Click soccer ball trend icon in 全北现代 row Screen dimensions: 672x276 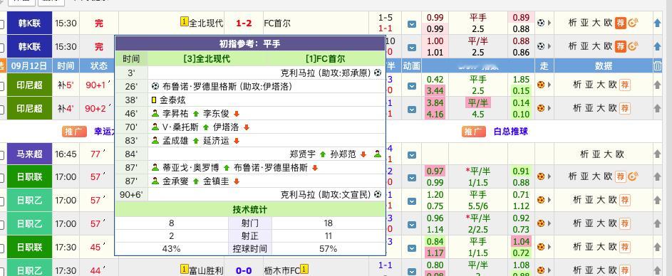[x=541, y=23]
